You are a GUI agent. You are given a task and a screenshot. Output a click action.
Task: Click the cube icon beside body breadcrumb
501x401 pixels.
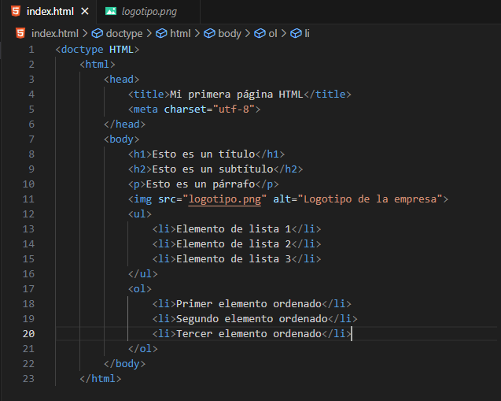(x=209, y=33)
